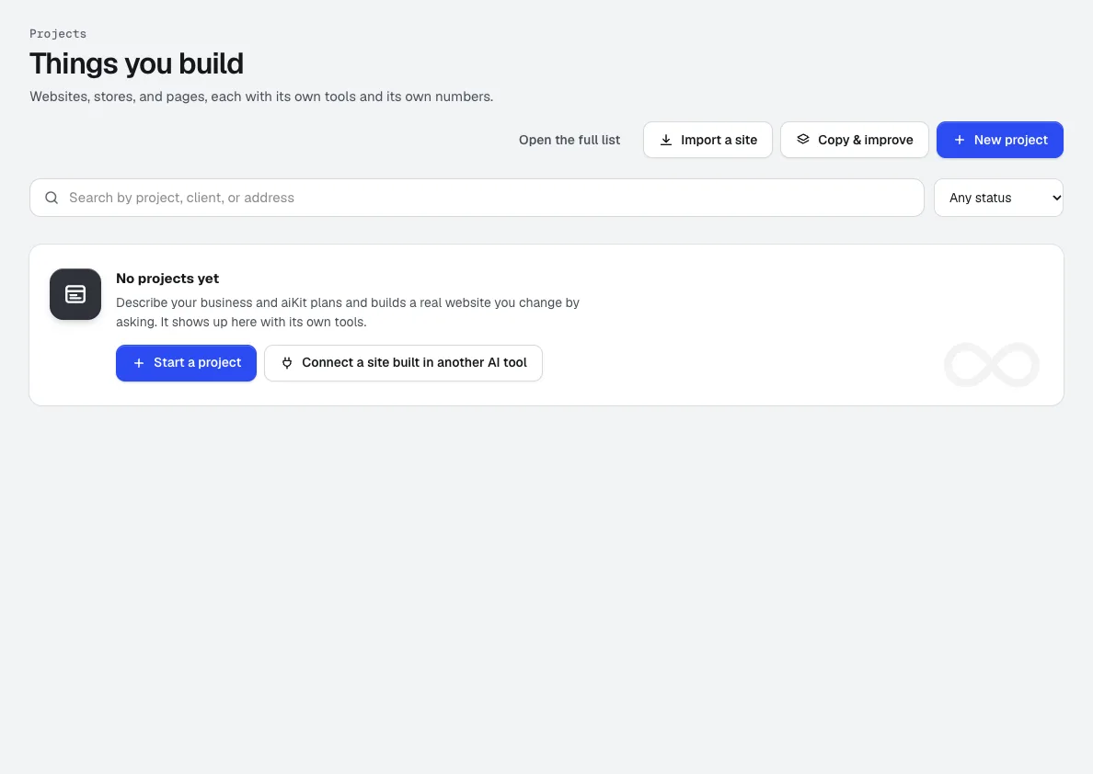Click Start a project button
1093x774 pixels.
(186, 363)
